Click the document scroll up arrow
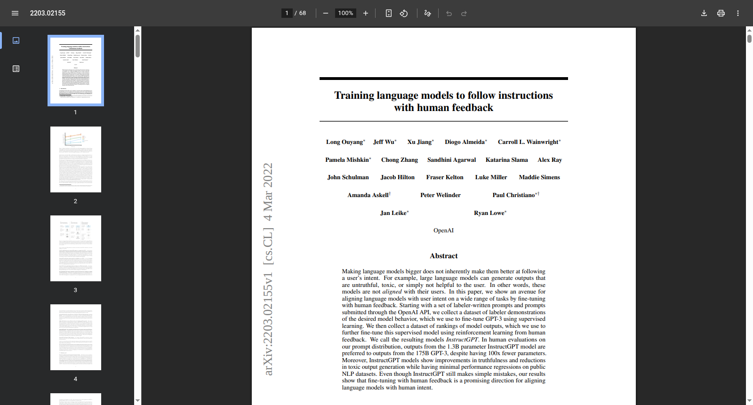The image size is (753, 405). 749,30
